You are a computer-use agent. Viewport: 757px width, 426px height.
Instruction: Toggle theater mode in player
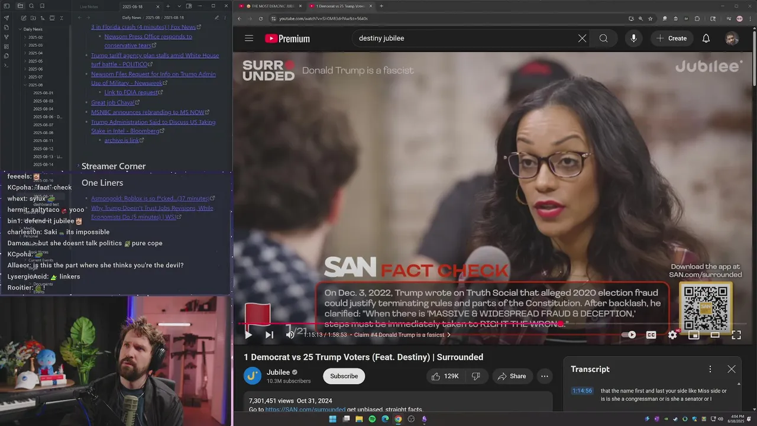[715, 335]
